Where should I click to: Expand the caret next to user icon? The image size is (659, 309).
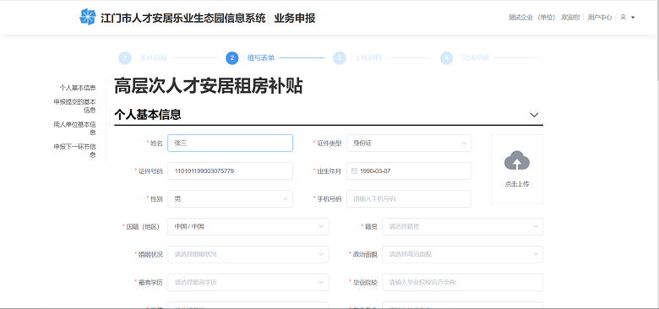(x=633, y=18)
